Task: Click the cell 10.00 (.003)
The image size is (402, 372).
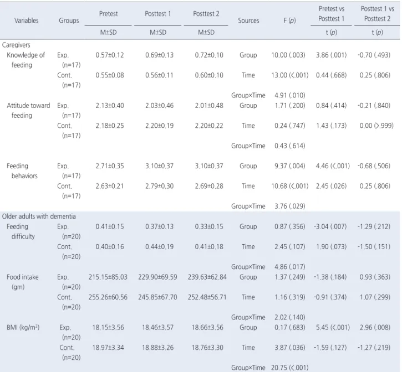Action: point(288,55)
